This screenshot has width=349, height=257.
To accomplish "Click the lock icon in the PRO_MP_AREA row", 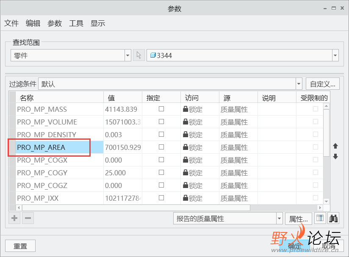I will coord(186,147).
